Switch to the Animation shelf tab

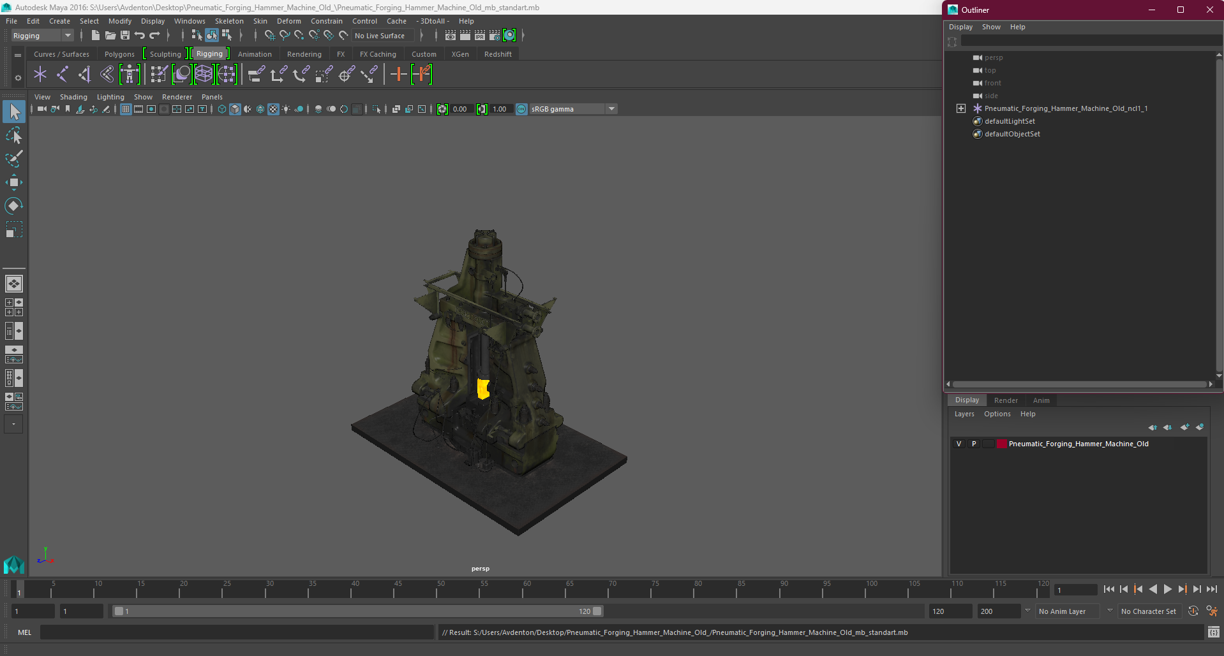tap(255, 54)
